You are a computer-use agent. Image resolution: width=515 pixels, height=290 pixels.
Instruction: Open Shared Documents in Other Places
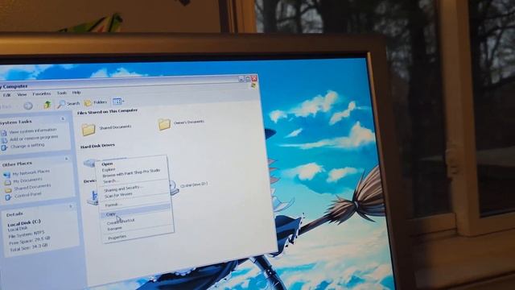(x=32, y=187)
